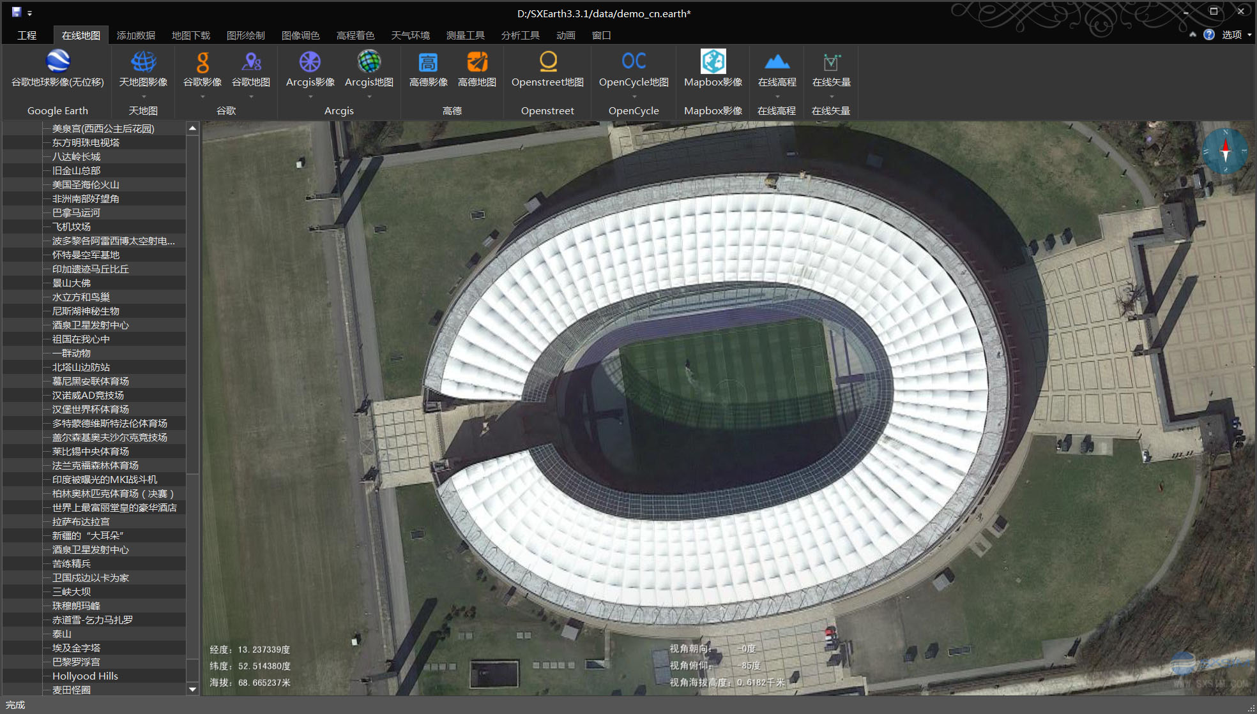
Task: Click the 在线矢量 vector icon
Action: [831, 61]
